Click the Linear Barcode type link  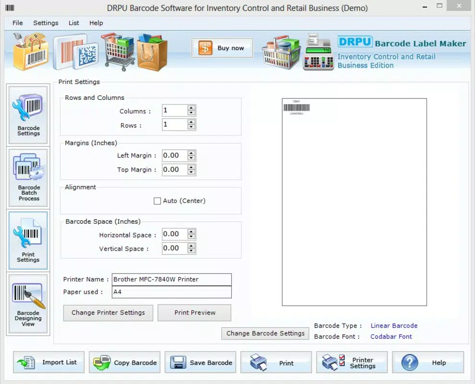[x=394, y=325]
